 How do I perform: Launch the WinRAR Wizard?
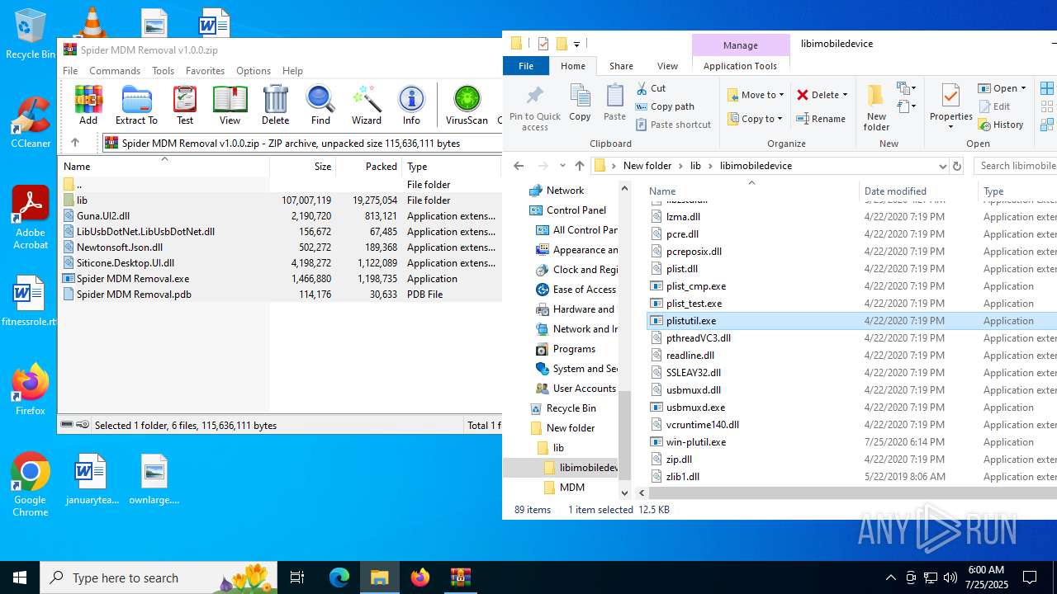coord(366,105)
